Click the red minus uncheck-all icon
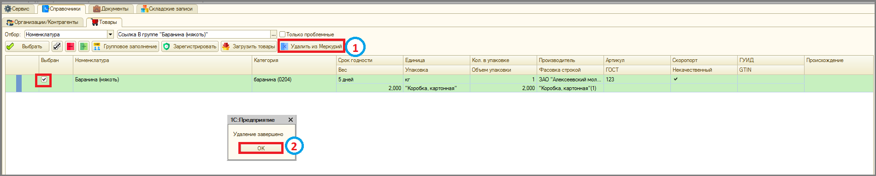876x176 pixels. tap(70, 46)
